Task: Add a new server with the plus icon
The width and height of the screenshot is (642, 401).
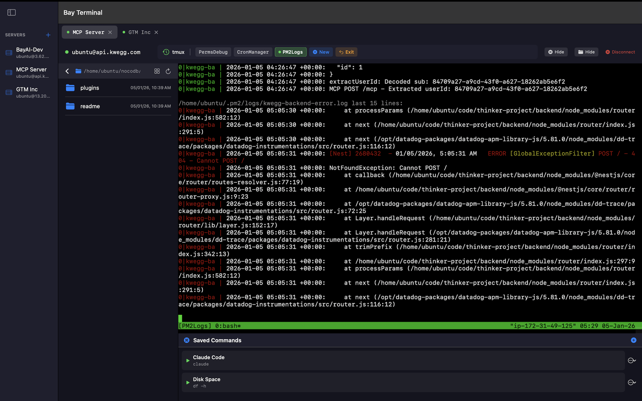Action: click(x=48, y=35)
